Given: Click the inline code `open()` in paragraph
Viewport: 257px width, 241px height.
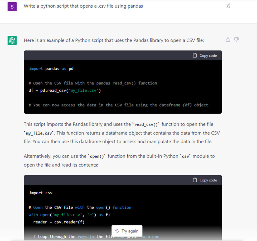Looking at the screenshot, I should (x=97, y=156).
